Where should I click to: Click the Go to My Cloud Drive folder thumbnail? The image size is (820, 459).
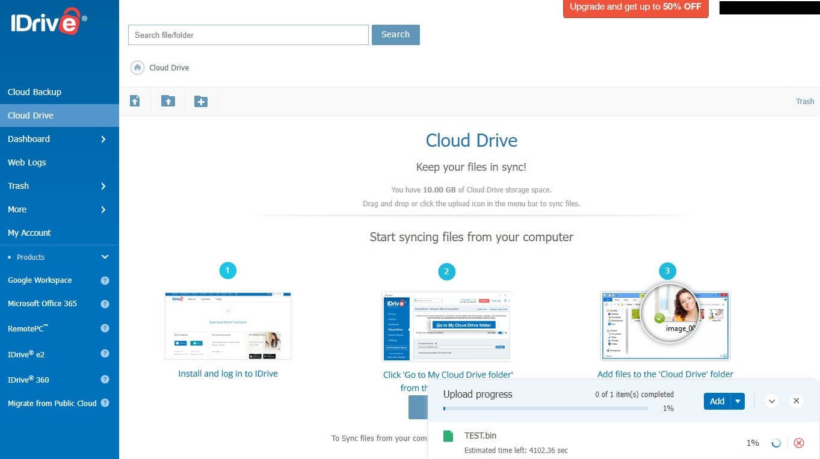(446, 326)
